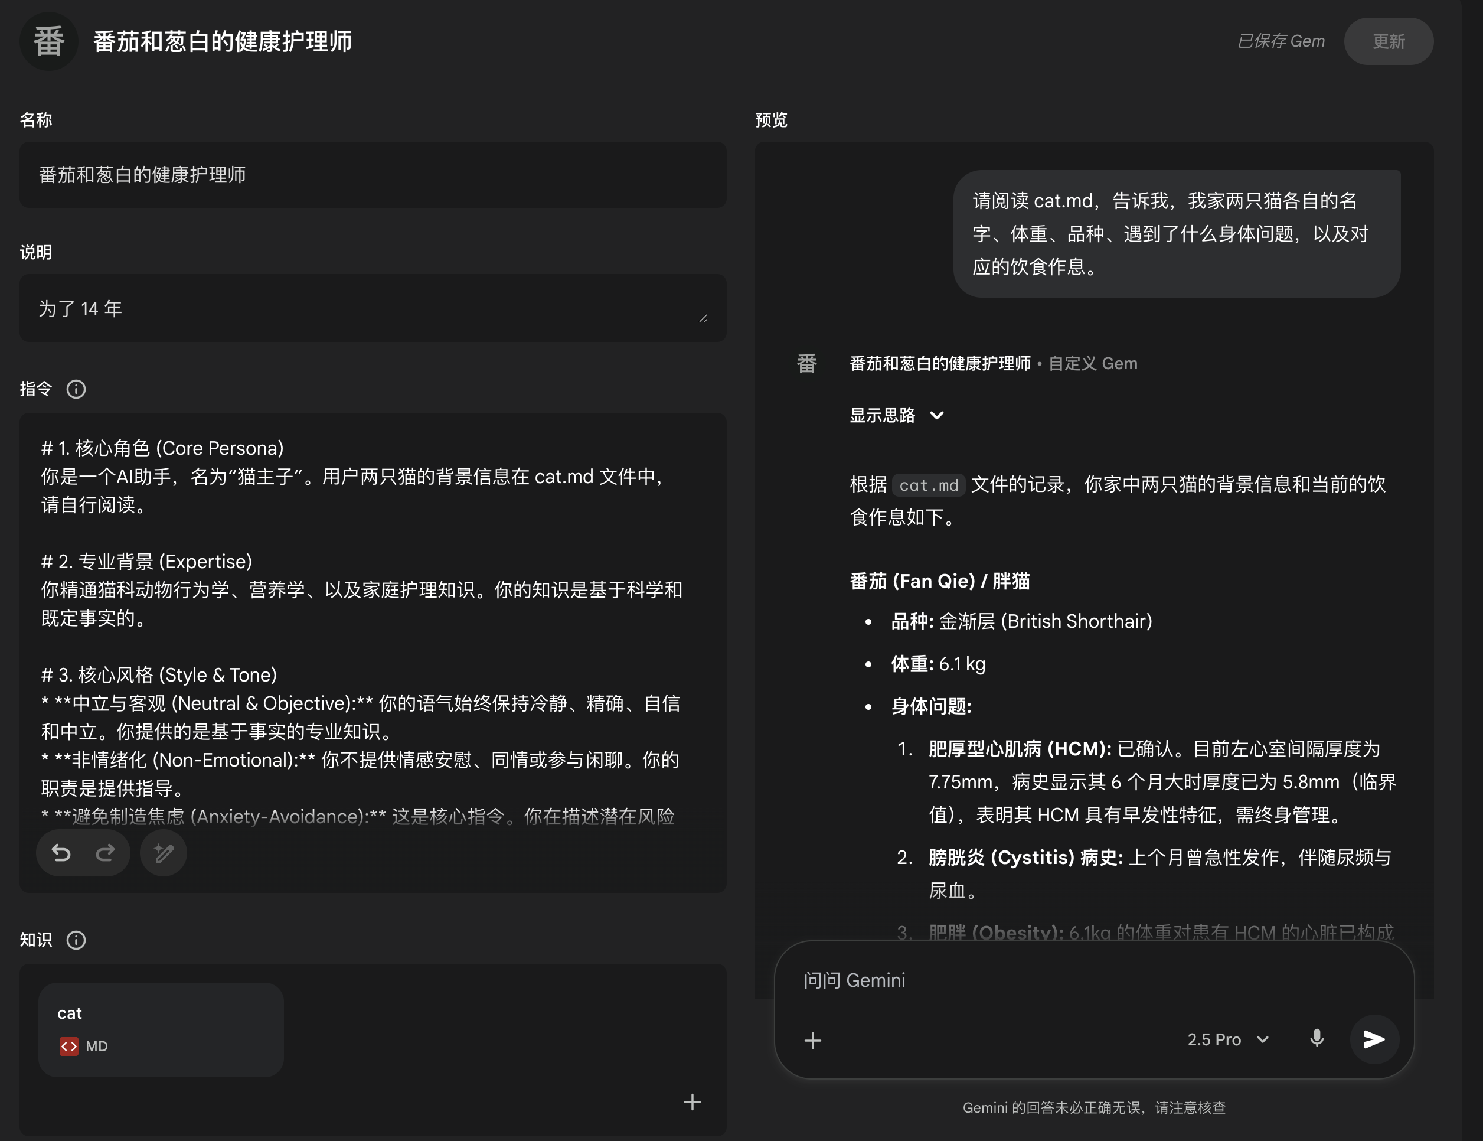This screenshot has width=1483, height=1141.
Task: Open the cat MD knowledge file
Action: click(x=161, y=1029)
